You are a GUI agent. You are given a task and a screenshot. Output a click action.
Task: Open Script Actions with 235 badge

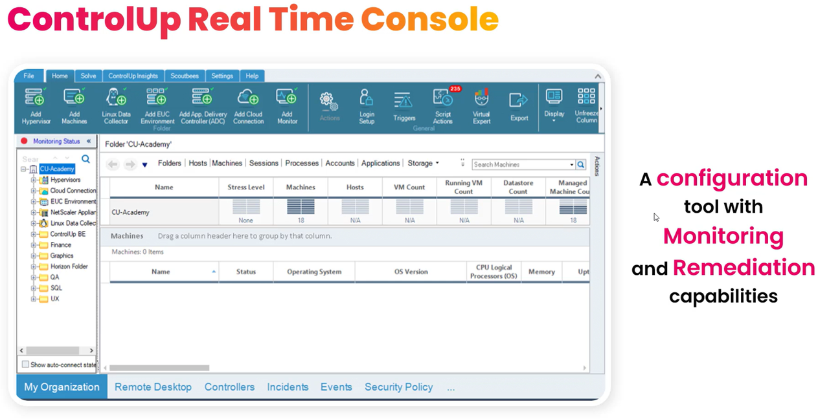[444, 105]
